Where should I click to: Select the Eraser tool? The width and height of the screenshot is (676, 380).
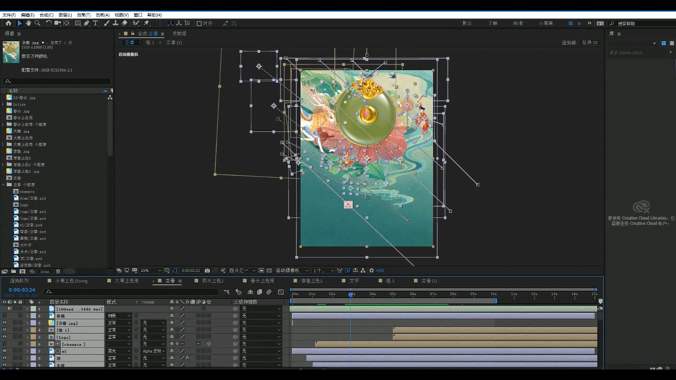[125, 23]
